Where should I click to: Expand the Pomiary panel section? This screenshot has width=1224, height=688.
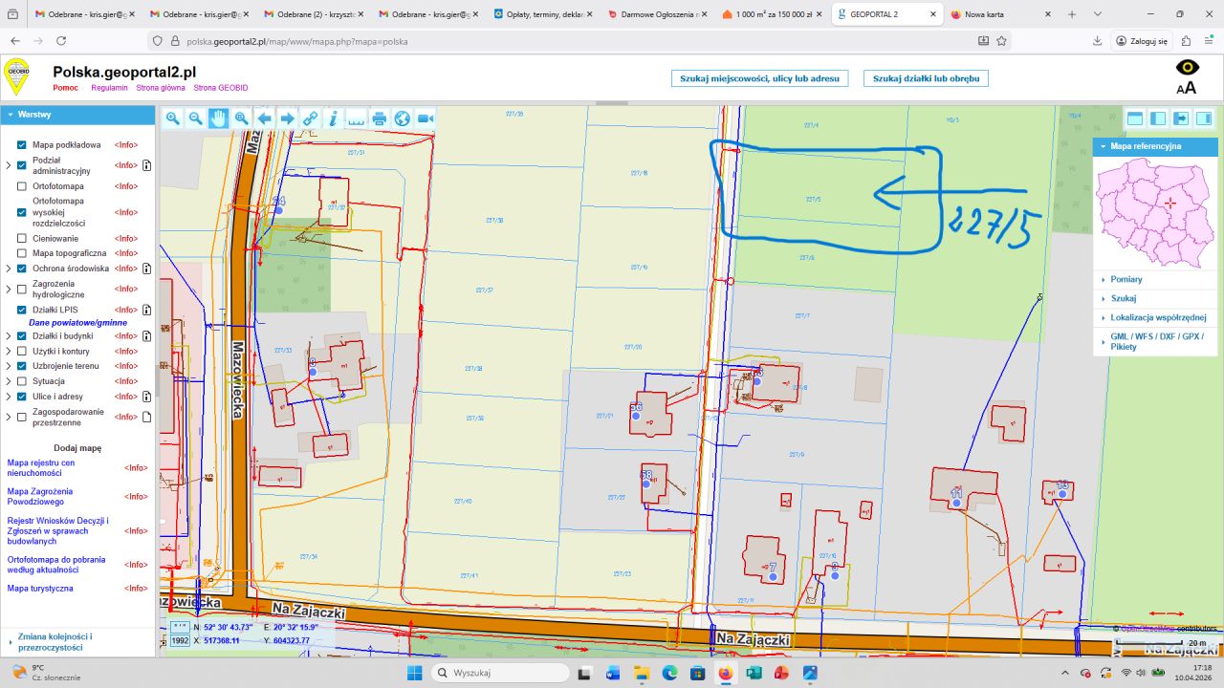[1126, 280]
